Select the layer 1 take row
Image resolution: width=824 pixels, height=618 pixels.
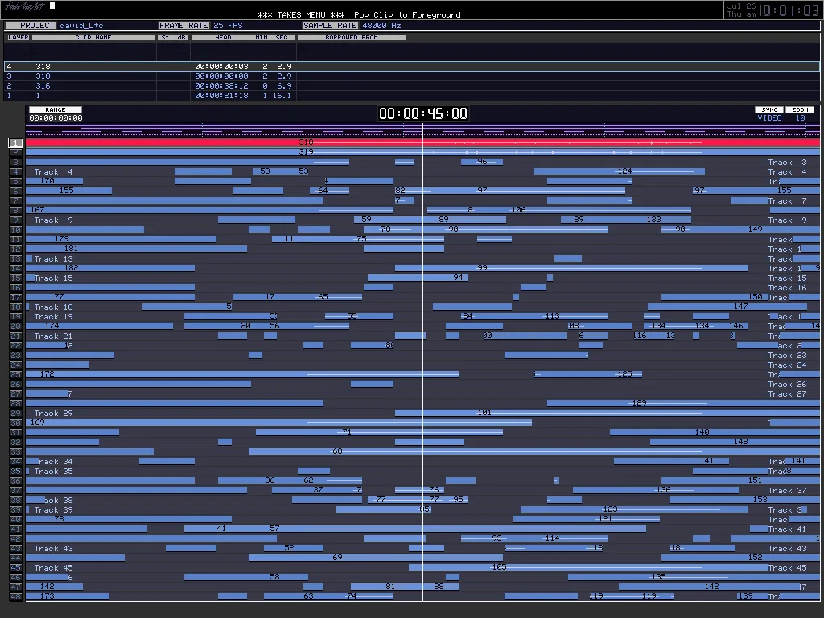click(412, 96)
